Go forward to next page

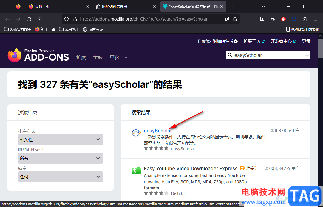pyautogui.click(x=18, y=19)
